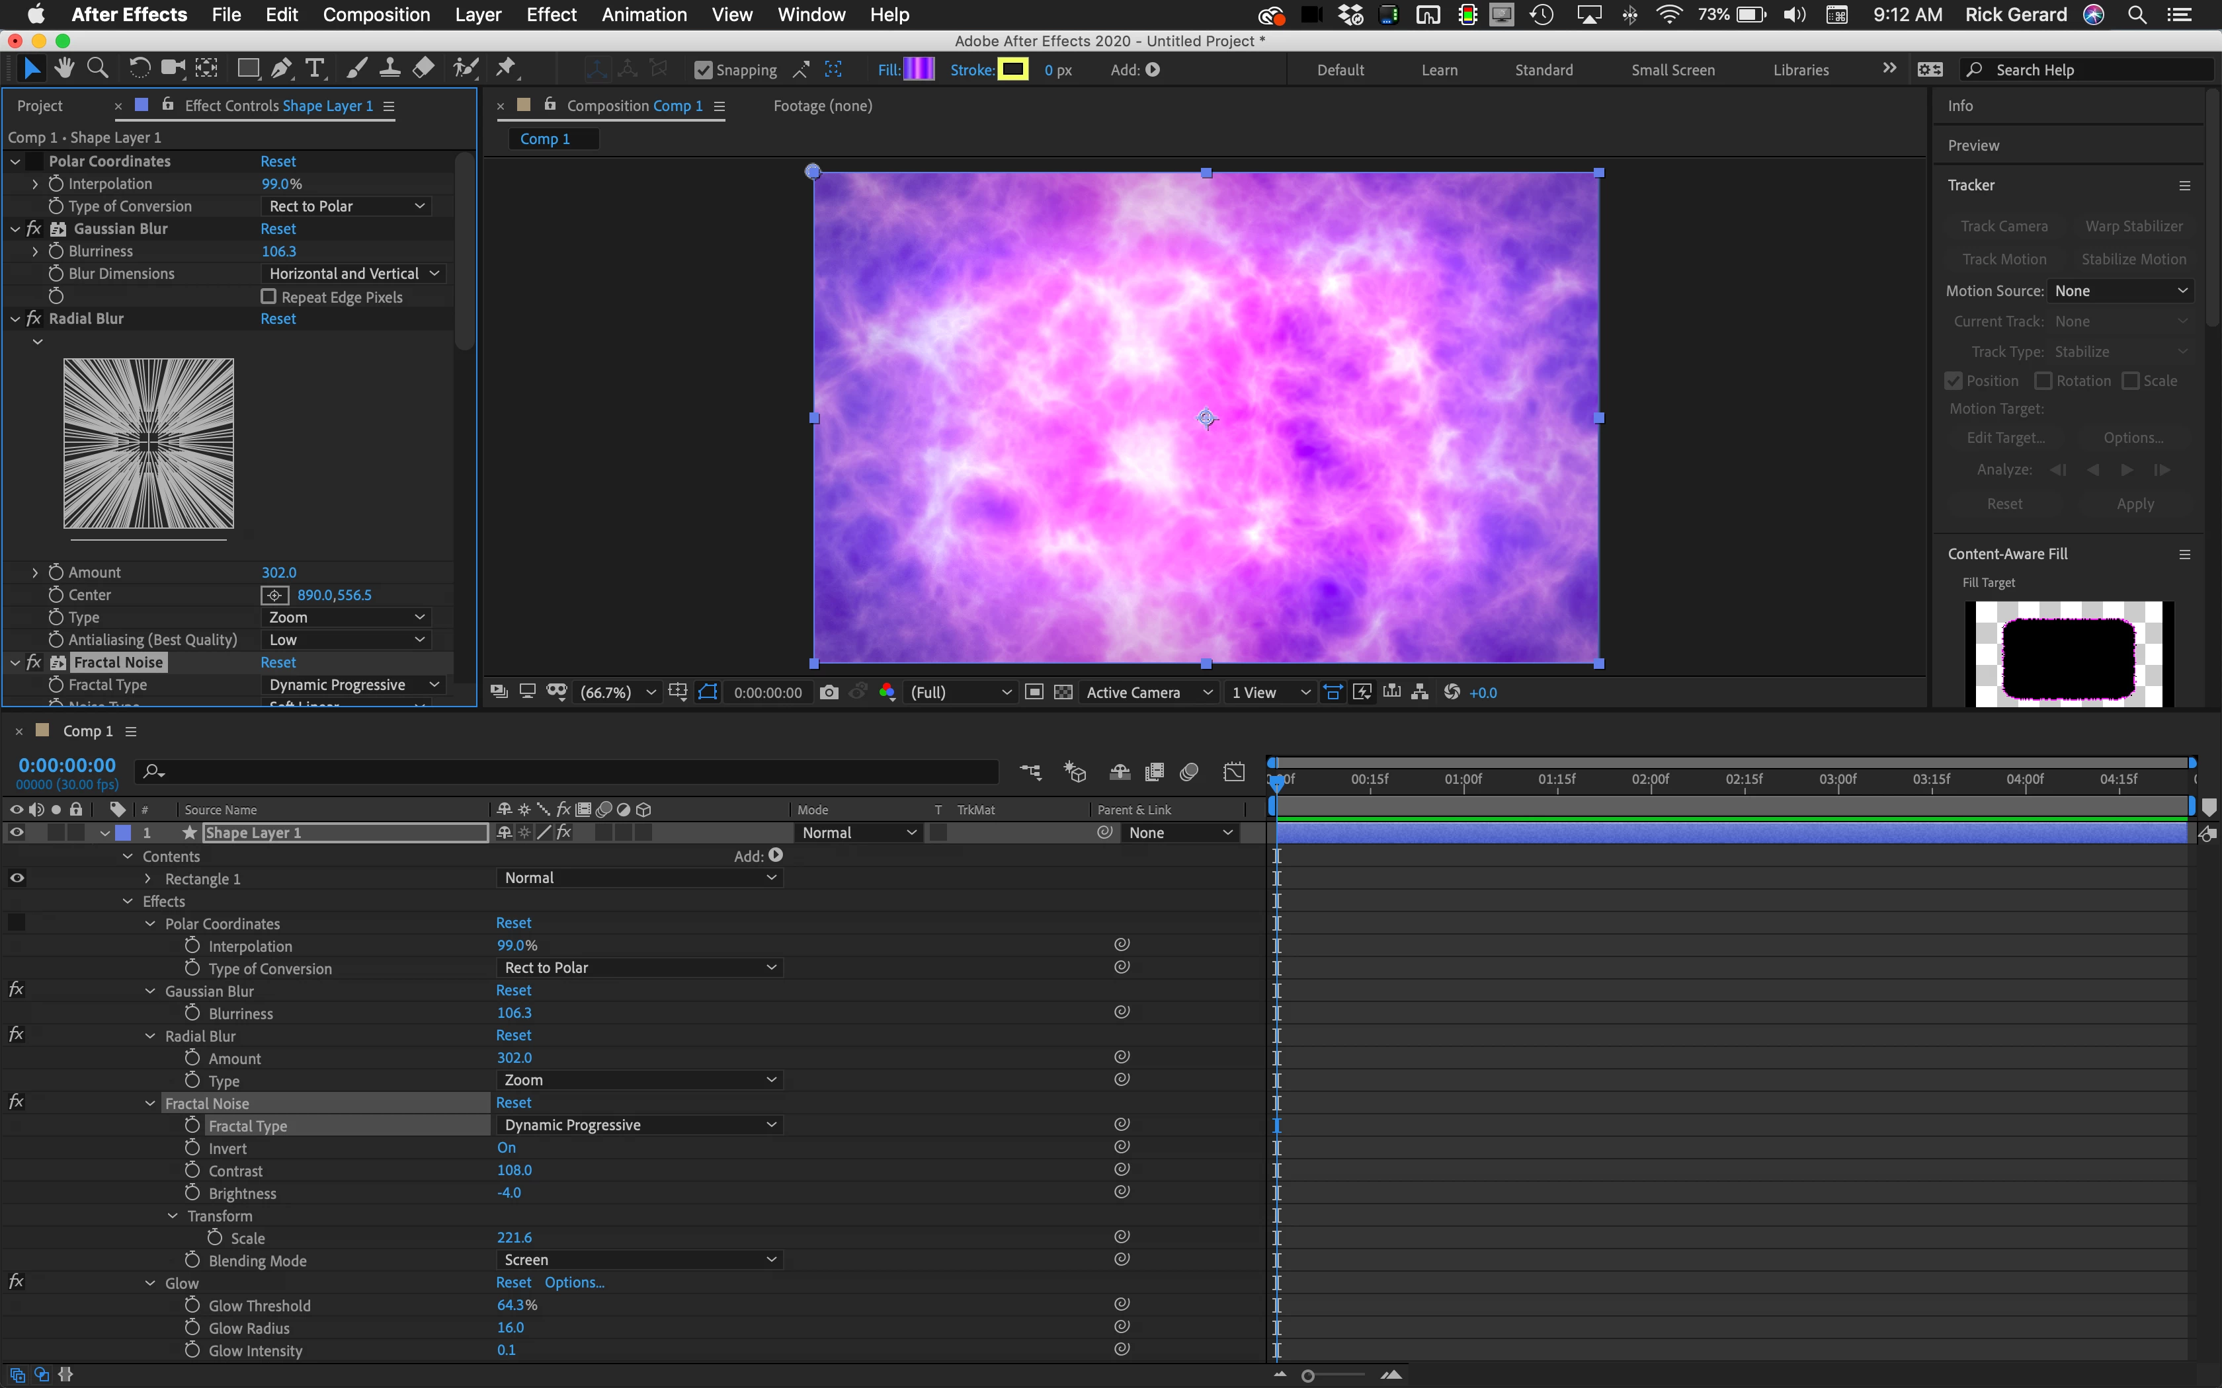This screenshot has width=2222, height=1388.
Task: Take a snapshot with camera icon
Action: pyautogui.click(x=828, y=692)
